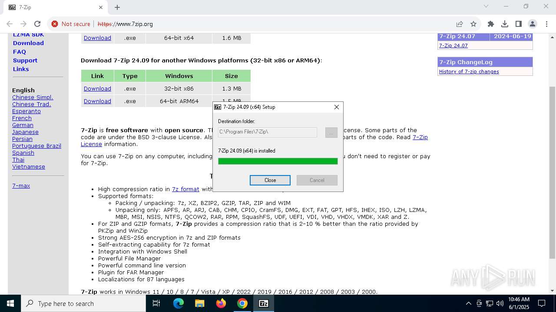Open the FAQ sidebar link
556x312 pixels.
click(20, 52)
